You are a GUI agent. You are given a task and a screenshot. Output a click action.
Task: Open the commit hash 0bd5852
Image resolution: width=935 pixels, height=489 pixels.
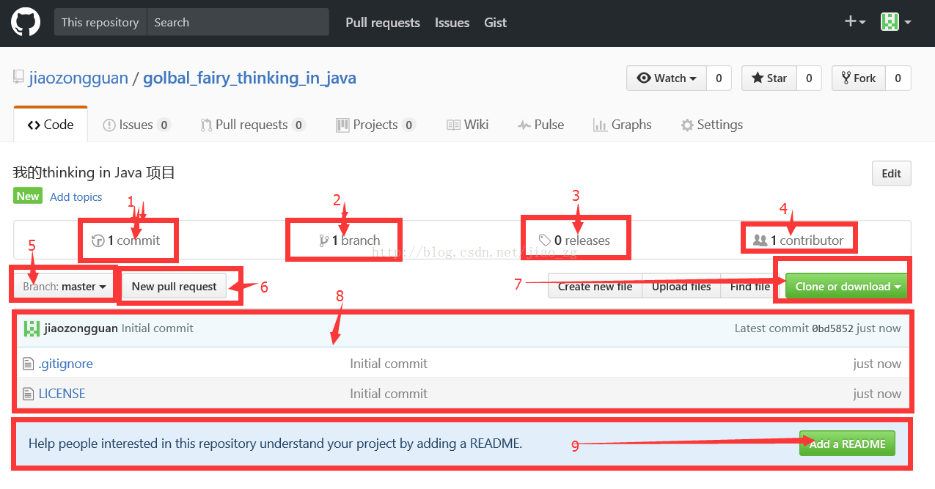(832, 328)
